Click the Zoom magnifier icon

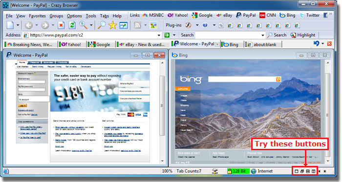pos(83,25)
